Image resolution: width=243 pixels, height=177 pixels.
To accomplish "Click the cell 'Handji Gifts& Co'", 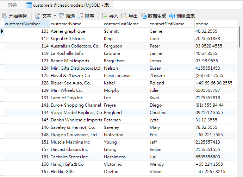I will [76, 164].
